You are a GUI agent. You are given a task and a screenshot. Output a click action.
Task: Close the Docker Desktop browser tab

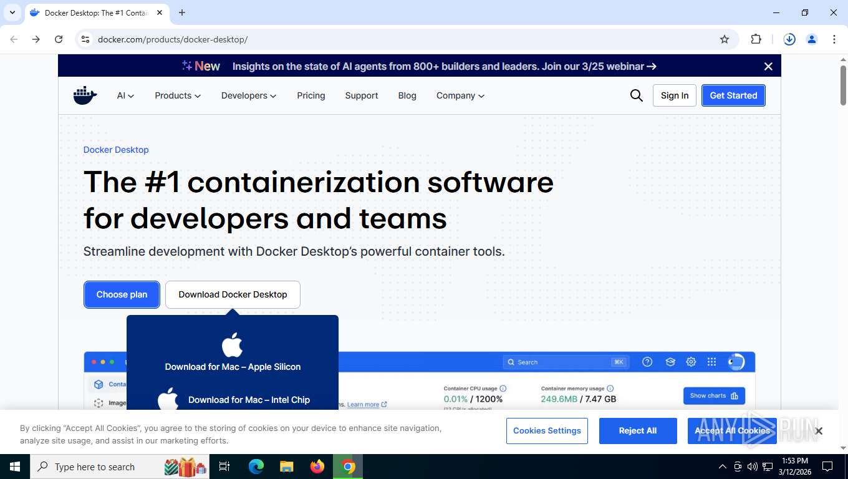(160, 12)
